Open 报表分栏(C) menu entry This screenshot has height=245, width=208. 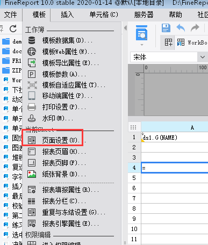64,201
